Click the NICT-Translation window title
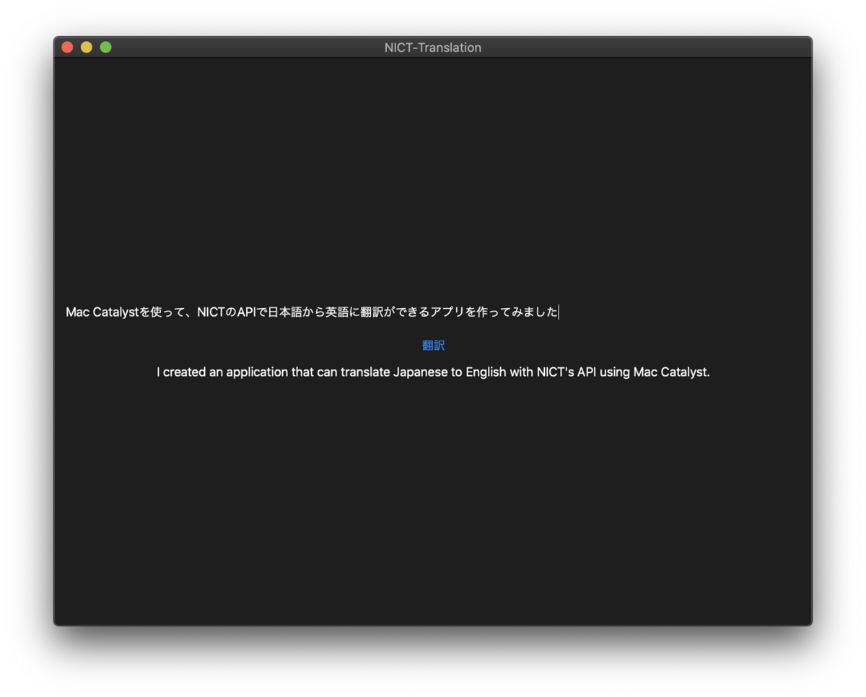Screen dimensions: 866x697 click(433, 48)
